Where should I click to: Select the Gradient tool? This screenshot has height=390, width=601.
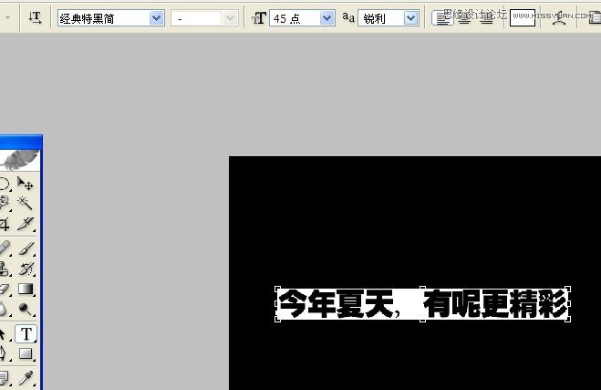pyautogui.click(x=26, y=290)
